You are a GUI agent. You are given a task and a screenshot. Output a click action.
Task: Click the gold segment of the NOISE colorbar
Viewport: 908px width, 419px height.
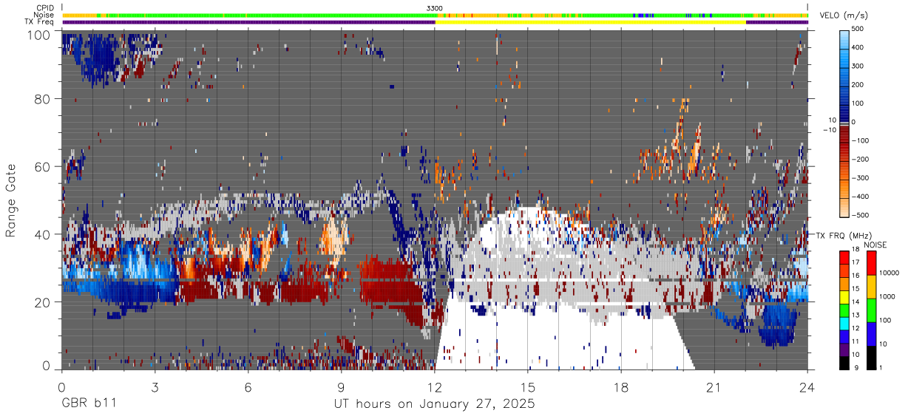pos(872,287)
